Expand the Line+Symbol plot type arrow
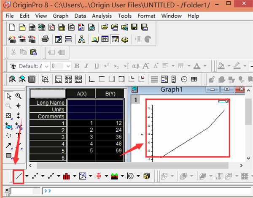The image size is (253, 198). 59,176
